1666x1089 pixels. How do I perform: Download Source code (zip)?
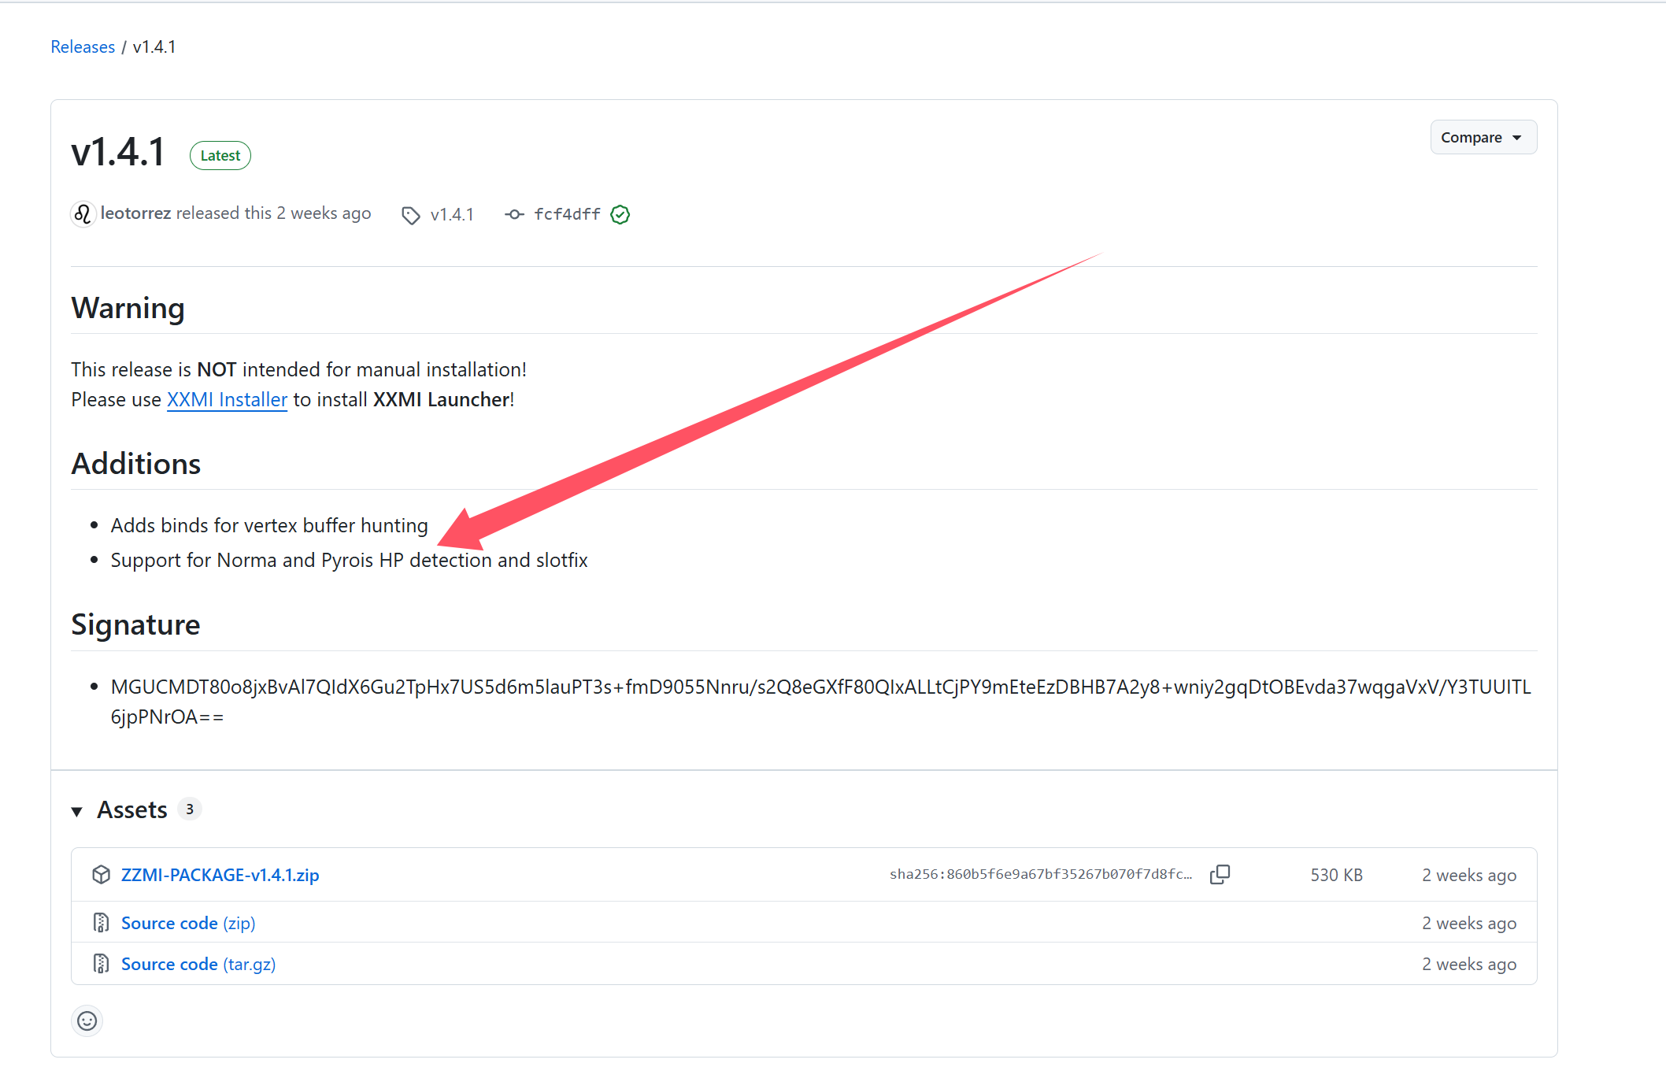[x=188, y=923]
